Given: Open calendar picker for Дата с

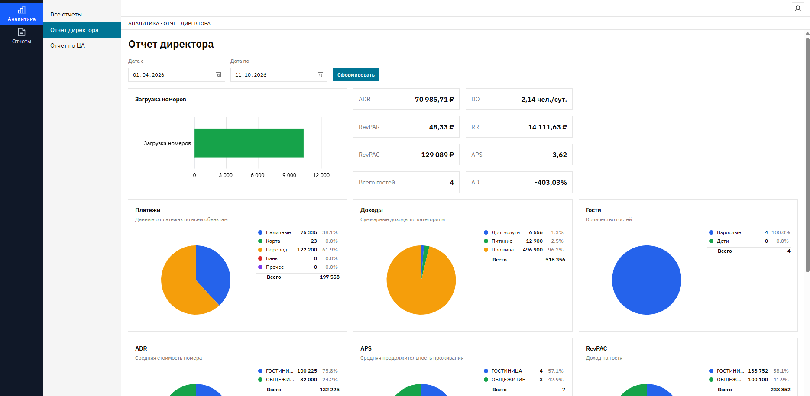Looking at the screenshot, I should 218,75.
